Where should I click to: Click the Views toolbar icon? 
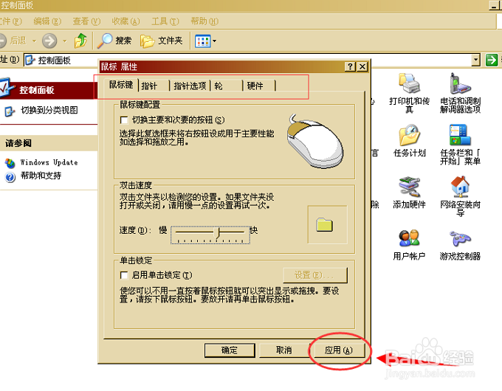pos(203,41)
